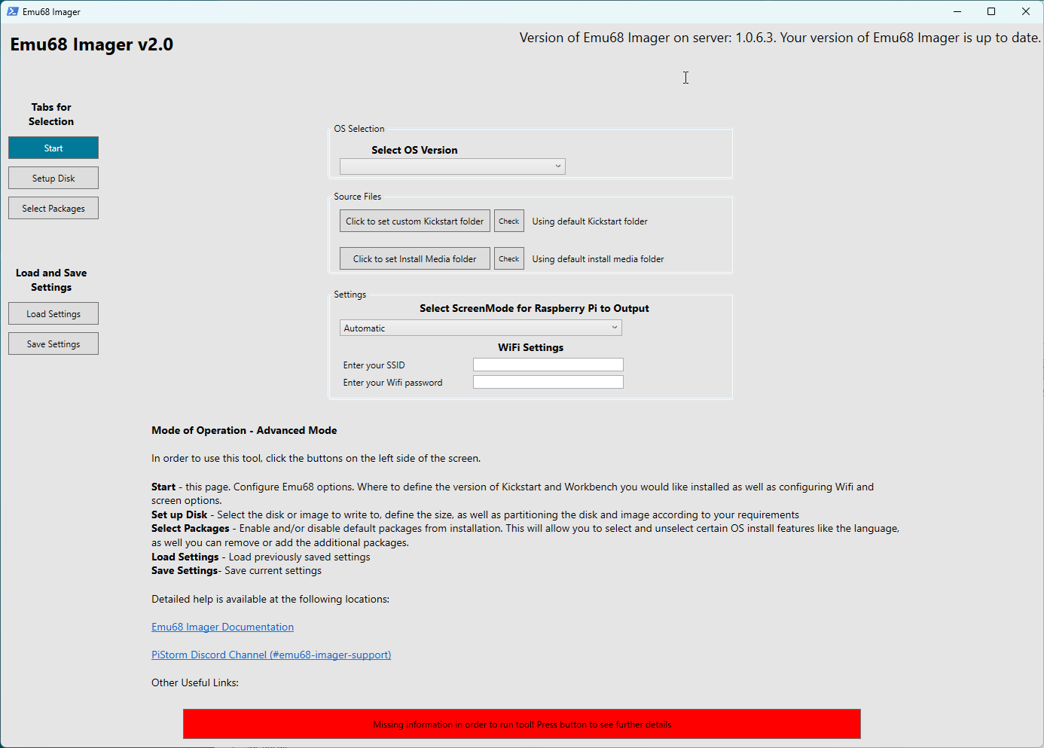Click the Emu68 Imager title bar icon
The width and height of the screenshot is (1044, 748).
click(13, 11)
